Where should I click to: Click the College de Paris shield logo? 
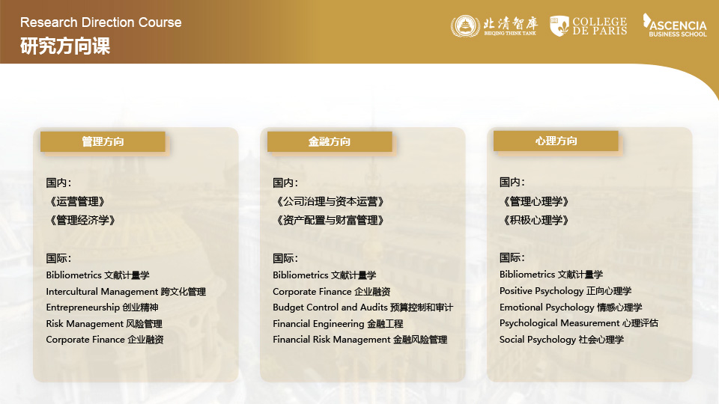[x=559, y=26]
